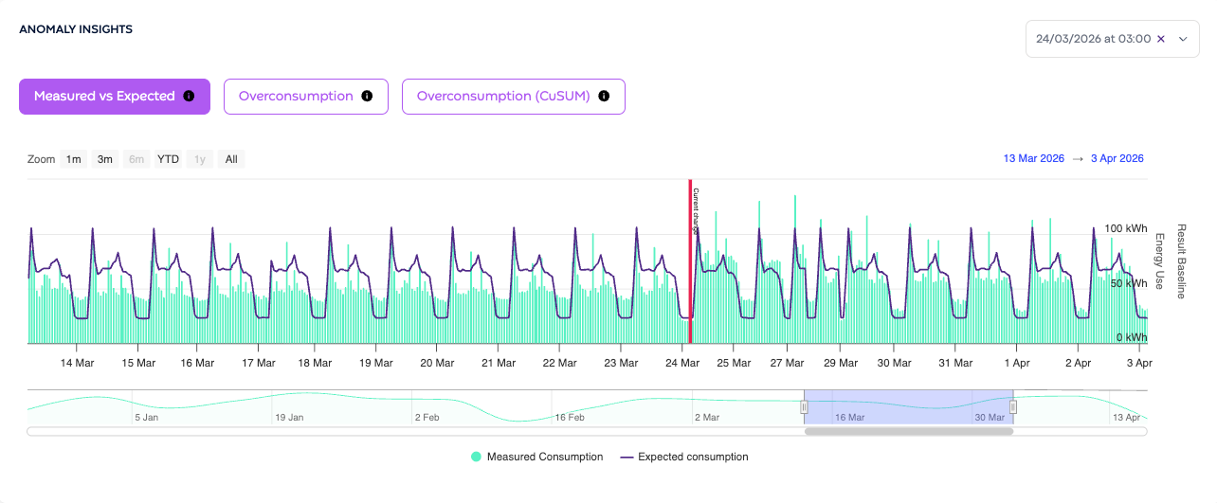Click the 13 Mar 2026 start date

tap(1033, 158)
